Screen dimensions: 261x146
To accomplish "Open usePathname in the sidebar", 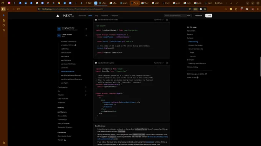I will [66, 60].
